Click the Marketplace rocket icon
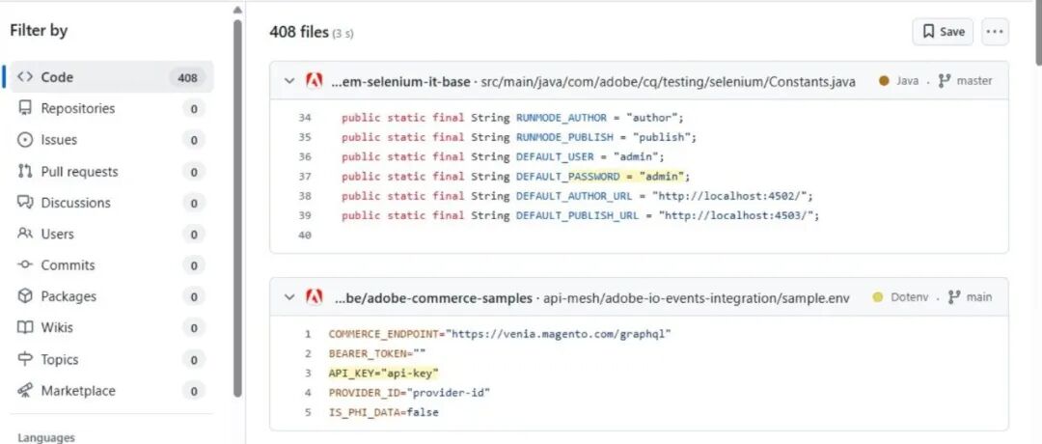The width and height of the screenshot is (1042, 444). 25,390
